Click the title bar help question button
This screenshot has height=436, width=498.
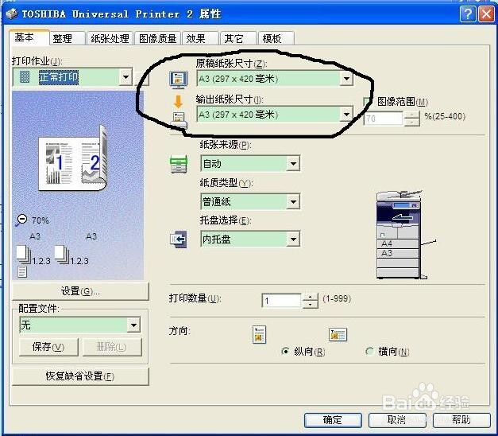[468, 14]
